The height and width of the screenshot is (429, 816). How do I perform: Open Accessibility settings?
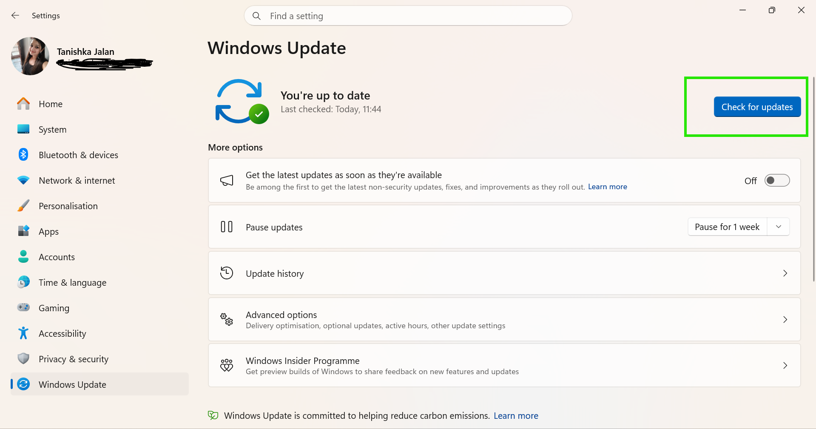tap(100, 333)
